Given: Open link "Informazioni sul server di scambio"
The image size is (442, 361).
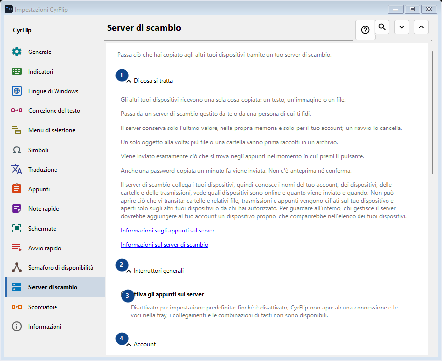Looking at the screenshot, I should [165, 245].
